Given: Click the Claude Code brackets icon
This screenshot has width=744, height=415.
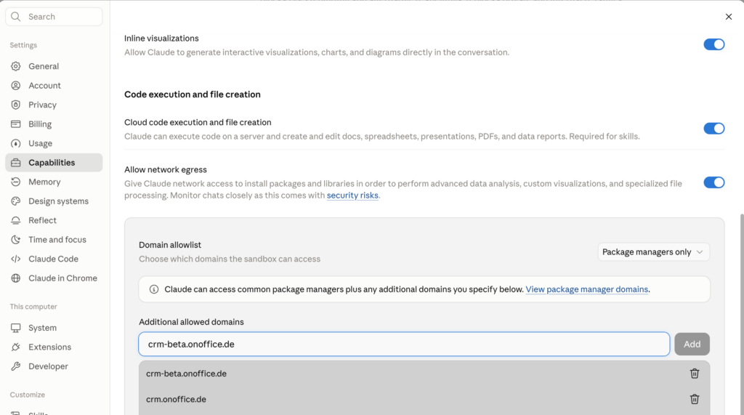Looking at the screenshot, I should point(16,259).
